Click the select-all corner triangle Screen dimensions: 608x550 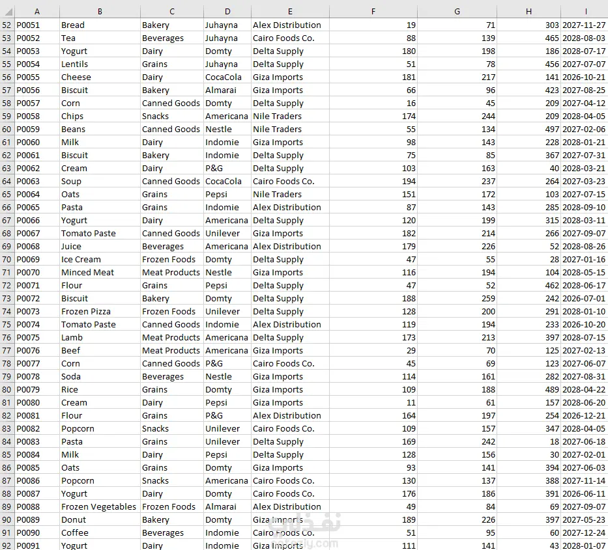pos(7,12)
